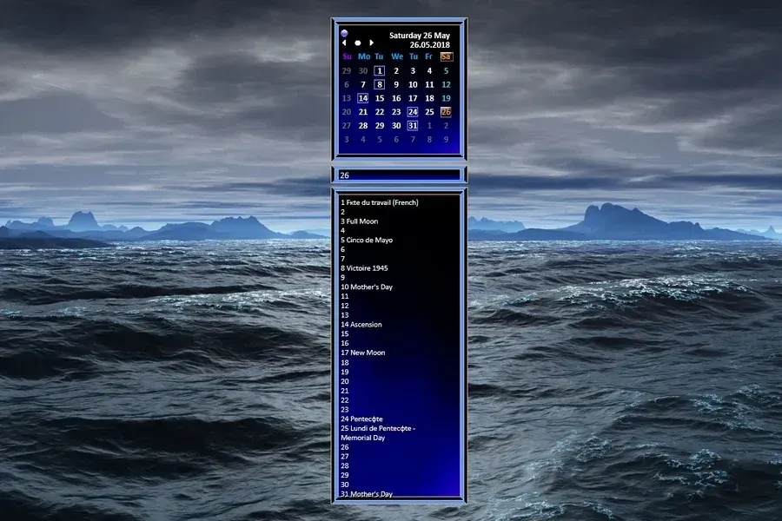Viewport: 782px width, 521px height.
Task: Open the '14 Ascension' event entry
Action: point(361,325)
